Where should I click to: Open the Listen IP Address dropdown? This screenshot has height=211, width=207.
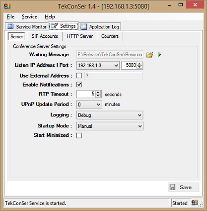pos(98,65)
